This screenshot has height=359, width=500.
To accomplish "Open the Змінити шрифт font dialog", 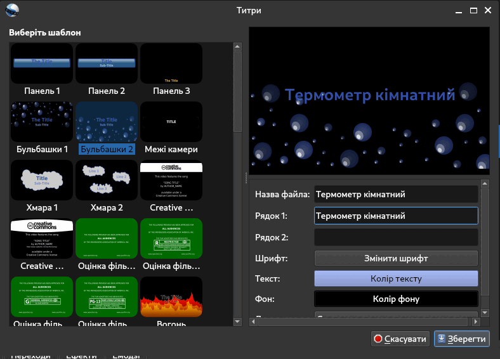I will [x=396, y=258].
